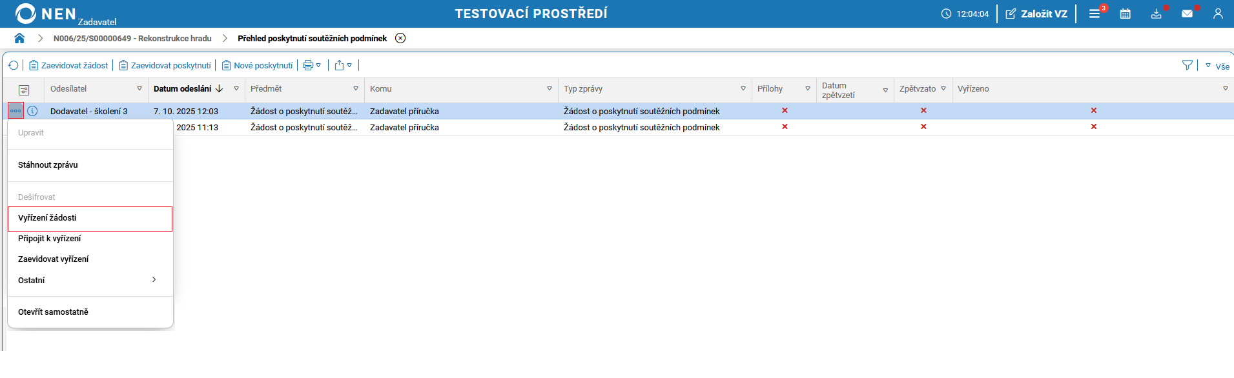The height and width of the screenshot is (378, 1234).
Task: Open the print icon in the toolbar
Action: 308,65
